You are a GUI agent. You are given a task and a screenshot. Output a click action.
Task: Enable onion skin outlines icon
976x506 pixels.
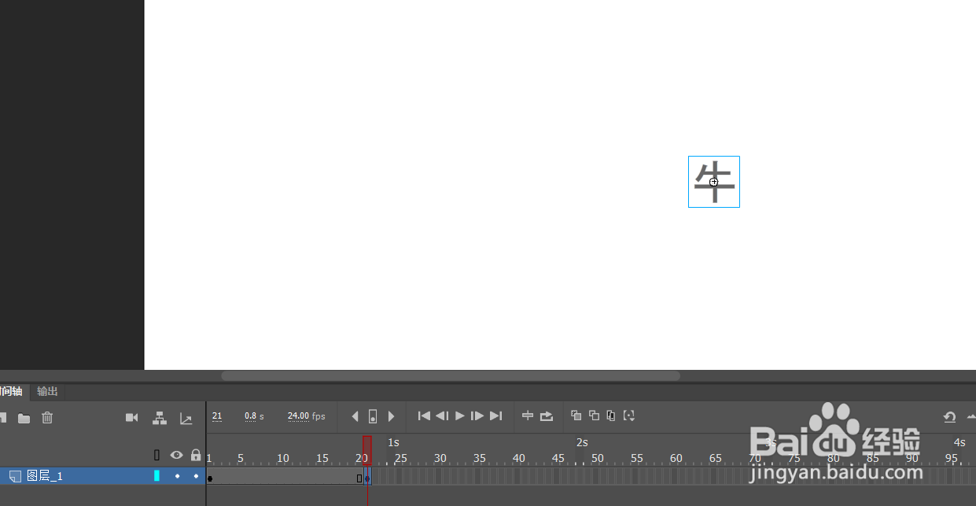[x=594, y=416]
